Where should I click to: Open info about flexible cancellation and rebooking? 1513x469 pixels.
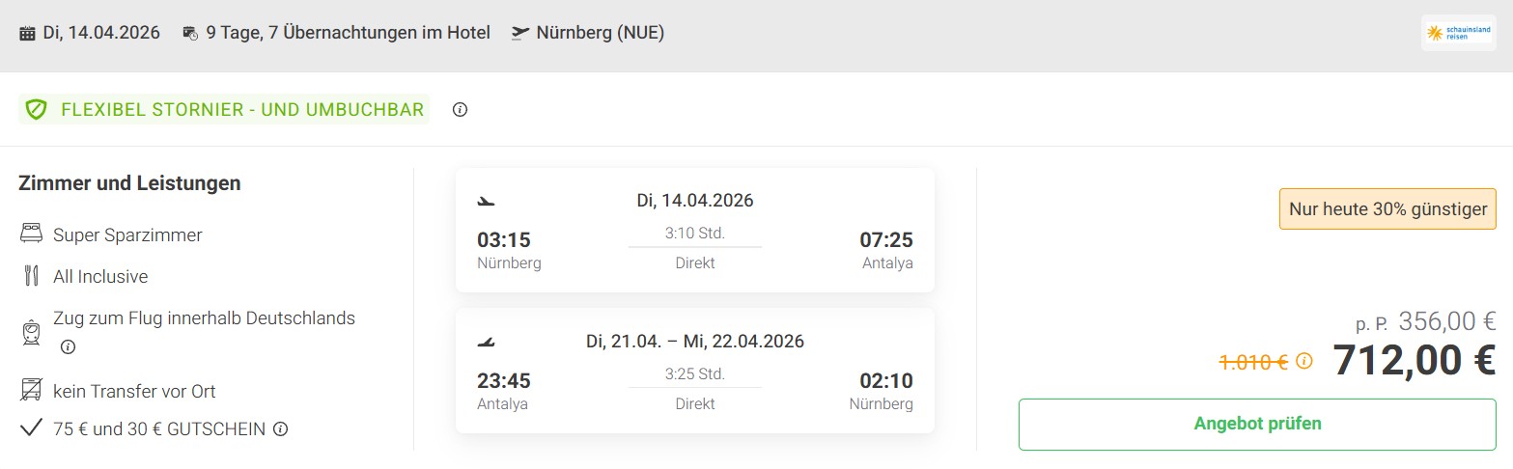coord(460,110)
